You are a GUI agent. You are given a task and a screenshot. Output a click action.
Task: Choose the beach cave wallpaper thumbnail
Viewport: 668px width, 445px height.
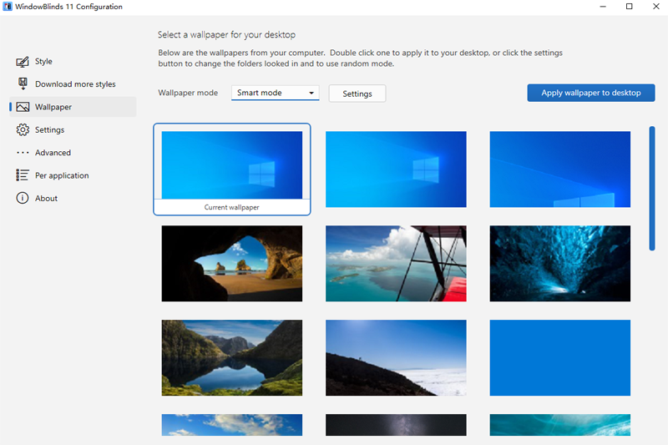pyautogui.click(x=232, y=263)
